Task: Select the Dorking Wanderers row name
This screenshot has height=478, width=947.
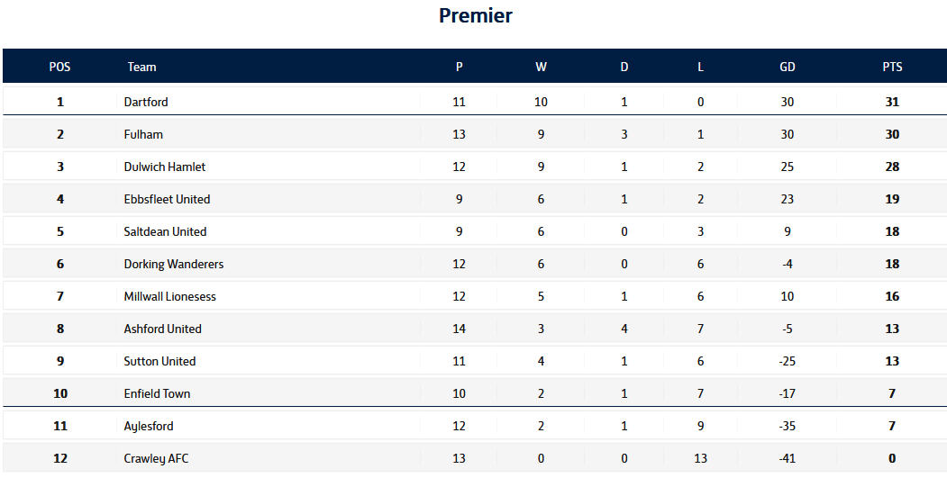Action: click(174, 264)
